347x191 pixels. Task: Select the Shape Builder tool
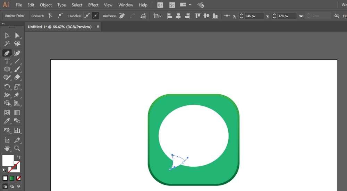click(x=7, y=103)
